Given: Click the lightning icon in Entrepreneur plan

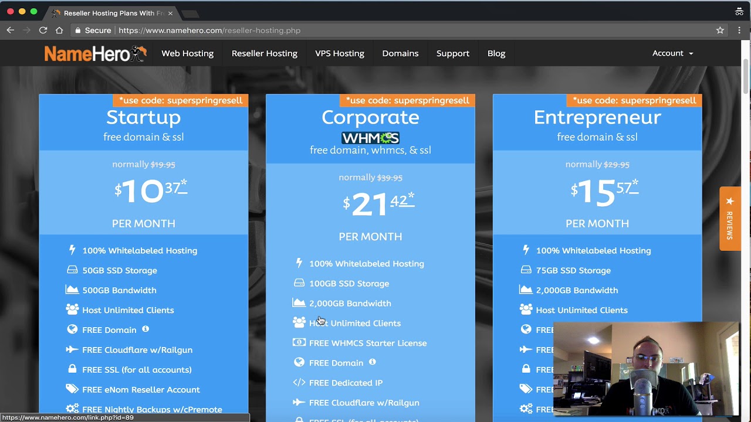Looking at the screenshot, I should coord(526,250).
